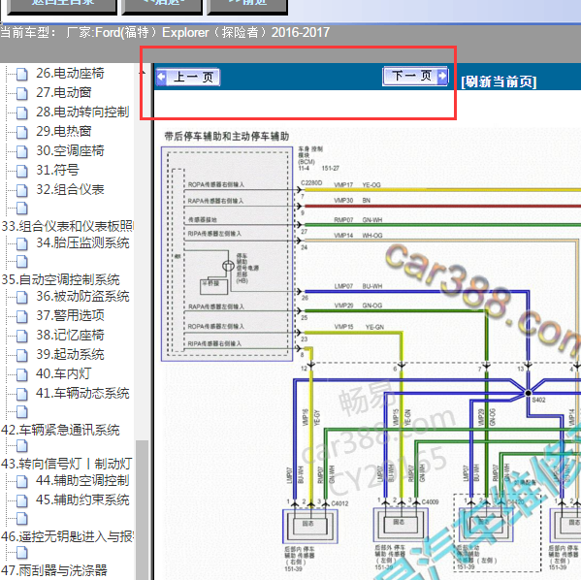
Task: Click the left tree panel scrollbar thumb
Action: (x=142, y=509)
